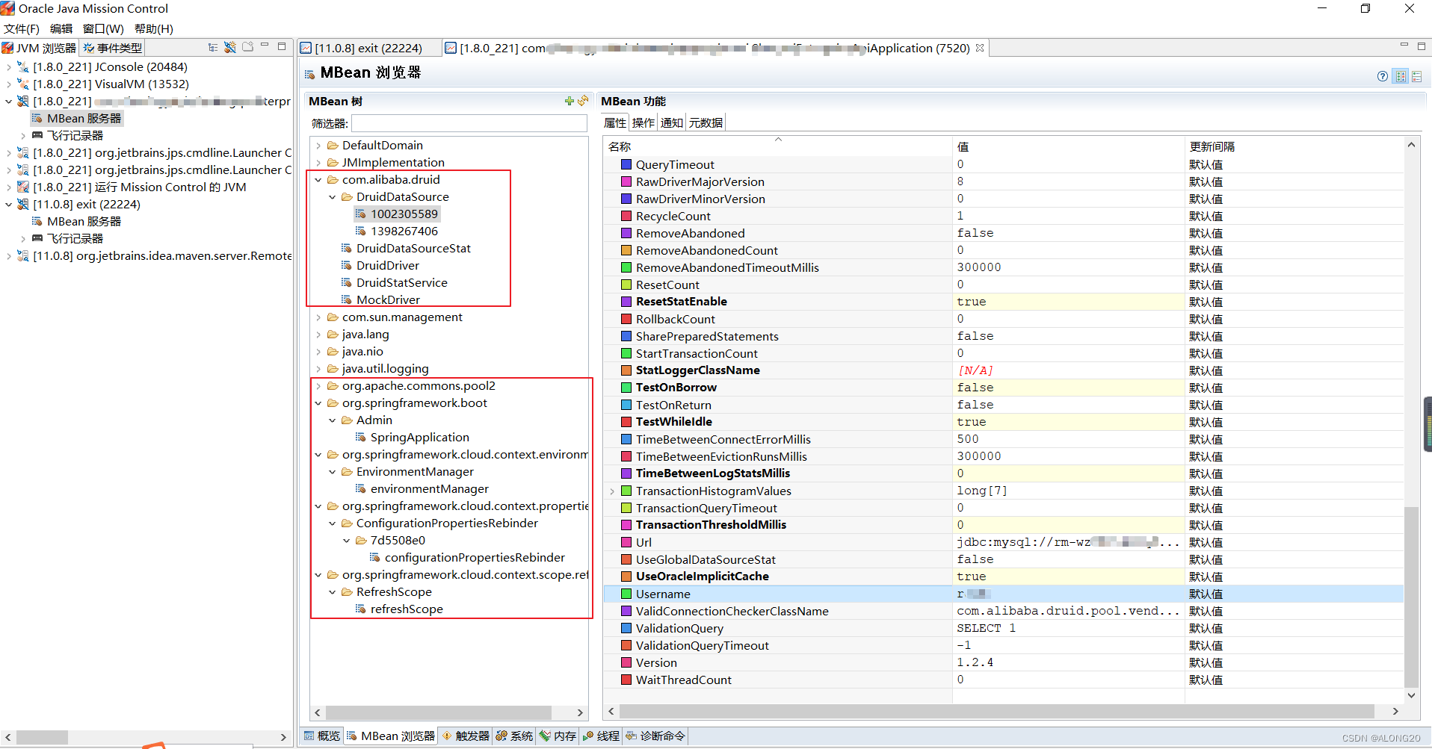Sort attributes by the 名称 column header

click(777, 146)
